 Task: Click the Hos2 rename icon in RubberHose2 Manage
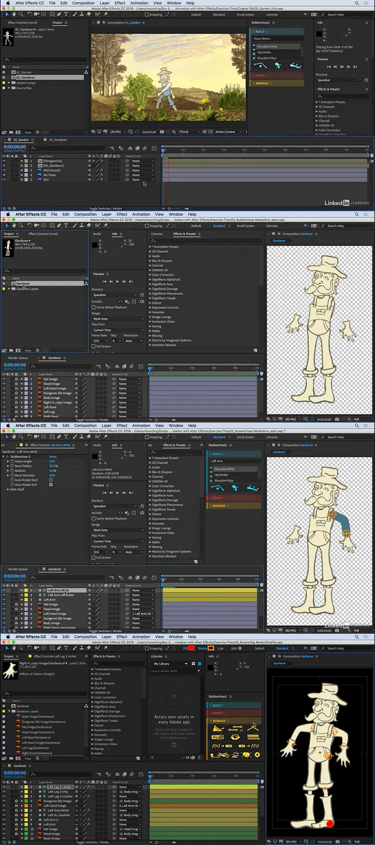point(217,737)
